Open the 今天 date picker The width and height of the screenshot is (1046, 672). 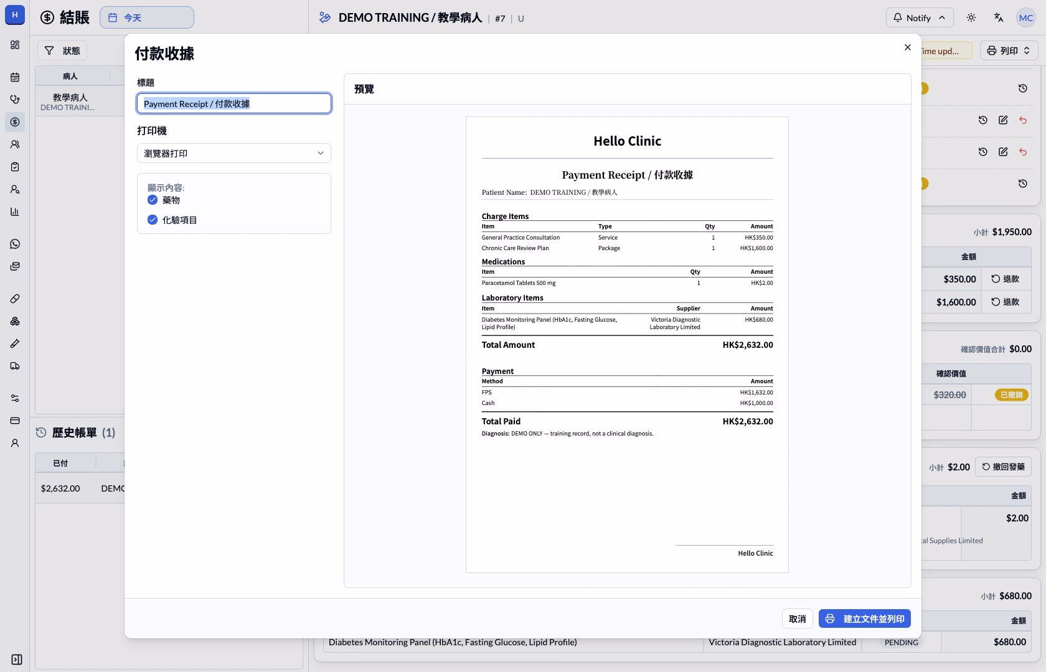(x=147, y=17)
